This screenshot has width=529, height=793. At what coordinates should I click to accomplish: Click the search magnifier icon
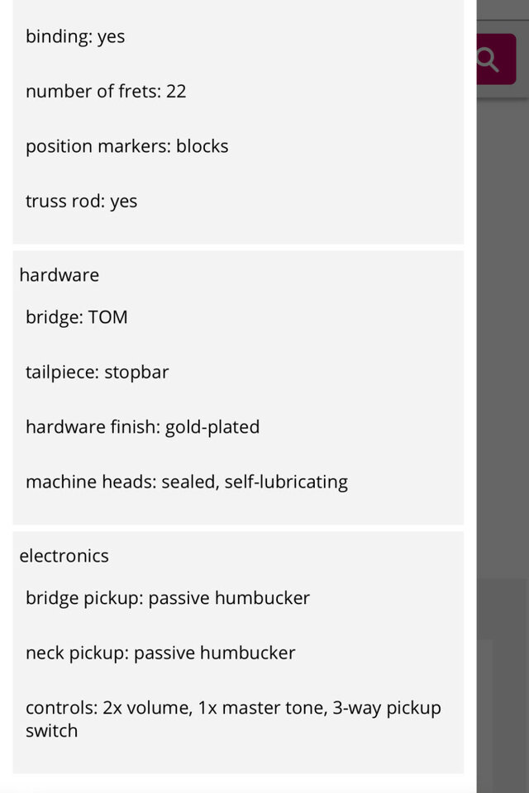pos(489,59)
